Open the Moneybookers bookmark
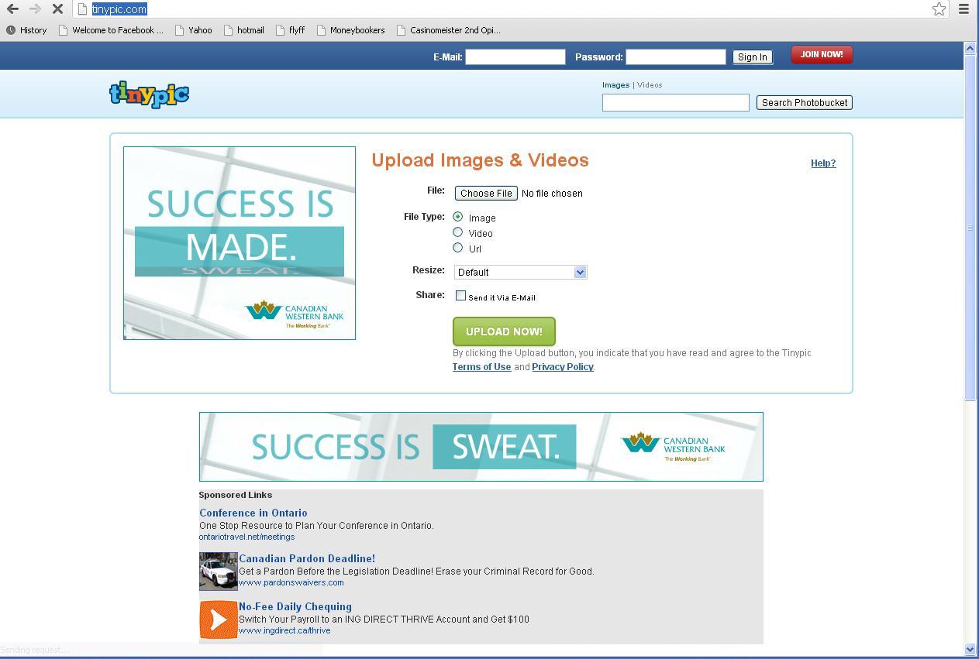 tap(351, 30)
